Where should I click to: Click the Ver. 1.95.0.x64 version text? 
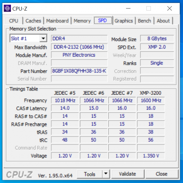coord(55,176)
